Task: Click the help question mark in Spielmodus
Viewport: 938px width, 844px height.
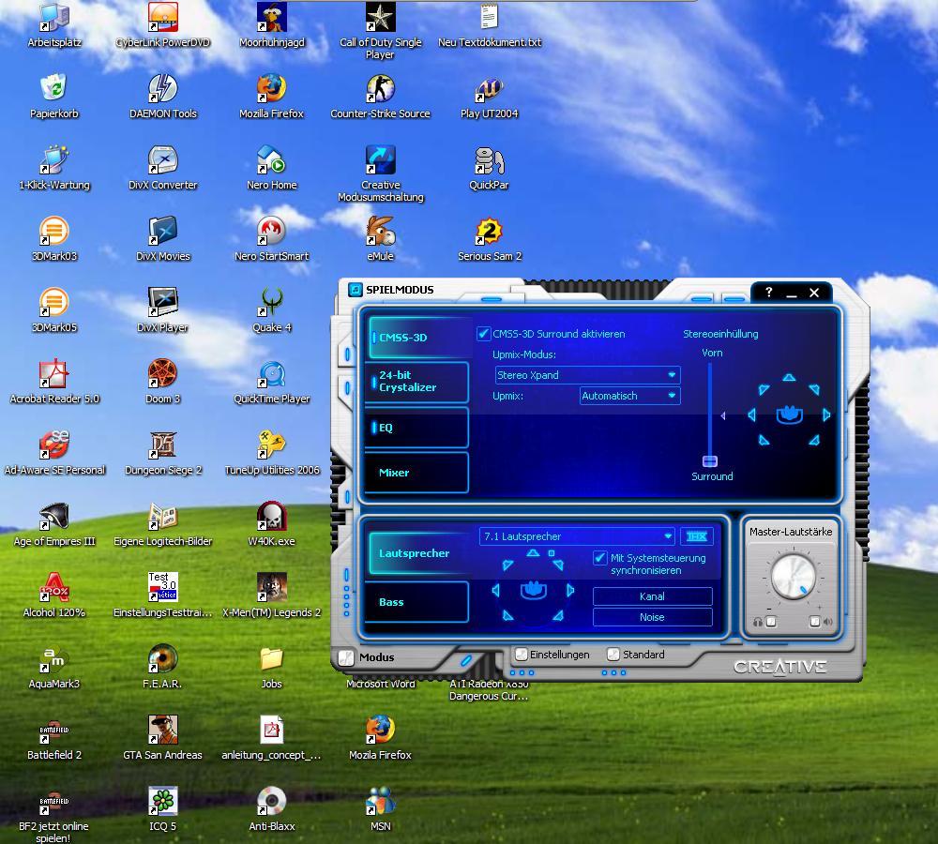Action: (x=769, y=292)
